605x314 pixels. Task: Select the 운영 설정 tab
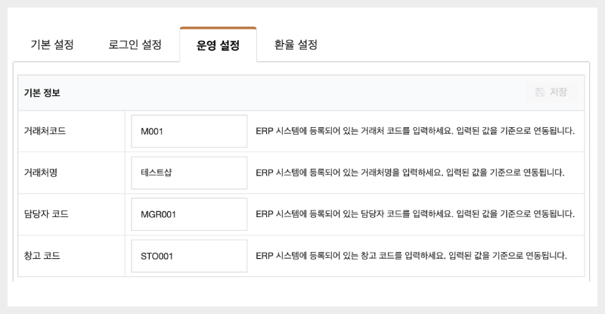coord(218,45)
